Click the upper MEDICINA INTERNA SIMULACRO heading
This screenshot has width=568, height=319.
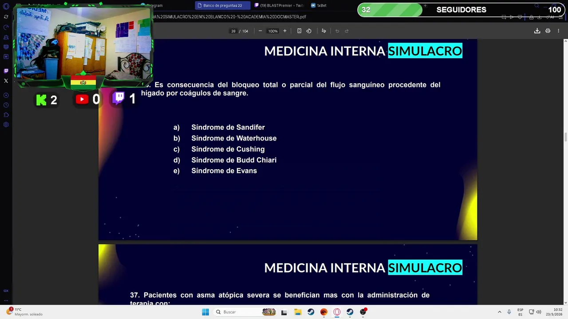click(363, 51)
